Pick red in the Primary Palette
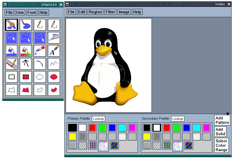The height and width of the screenshot is (159, 235). (92, 128)
